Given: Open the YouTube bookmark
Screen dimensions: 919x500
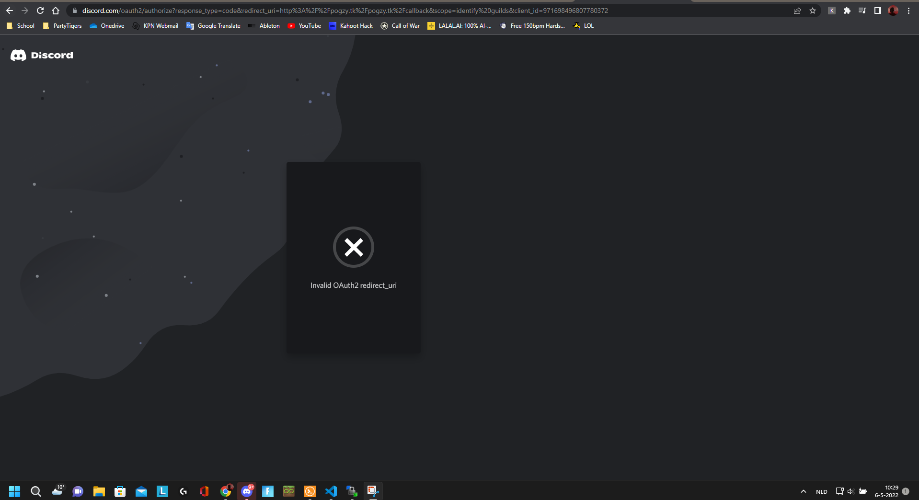Looking at the screenshot, I should click(x=304, y=26).
